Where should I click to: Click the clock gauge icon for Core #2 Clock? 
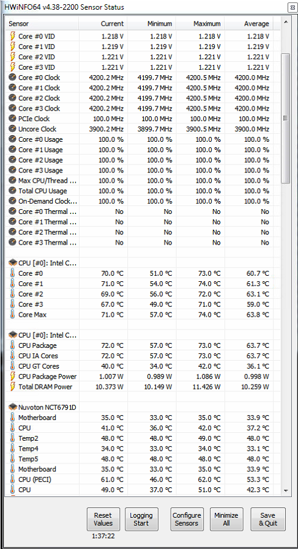(13, 98)
